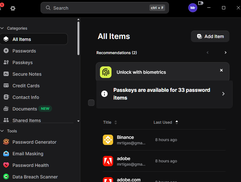The width and height of the screenshot is (241, 182).
Task: Click the ctrl + F shortcut hint
Action: tap(157, 8)
